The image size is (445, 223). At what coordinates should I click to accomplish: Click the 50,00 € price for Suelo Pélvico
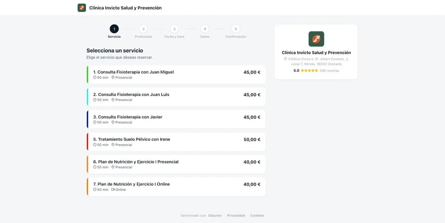click(x=252, y=139)
